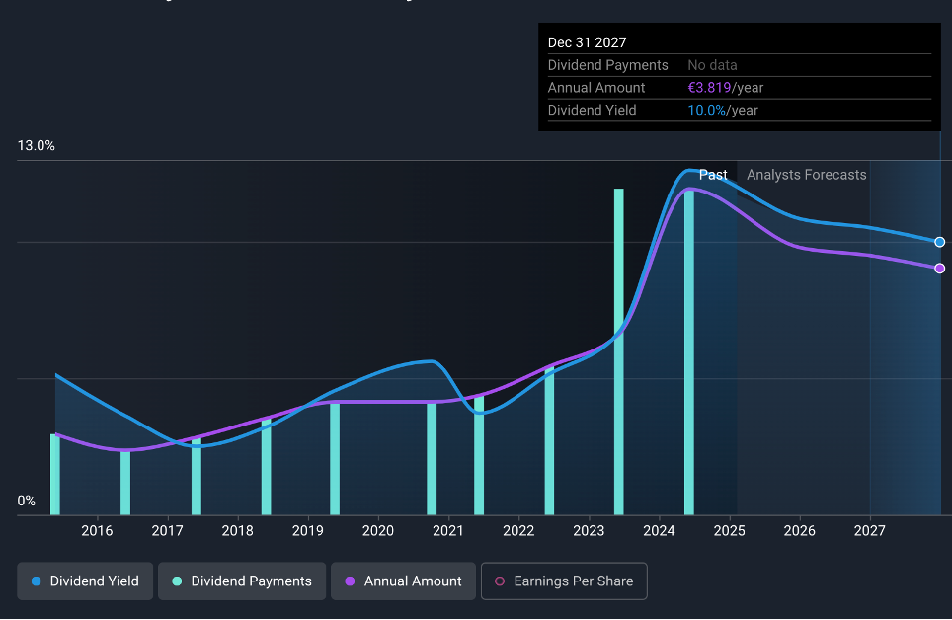Hide the Annual Amount series in legend

(x=403, y=581)
